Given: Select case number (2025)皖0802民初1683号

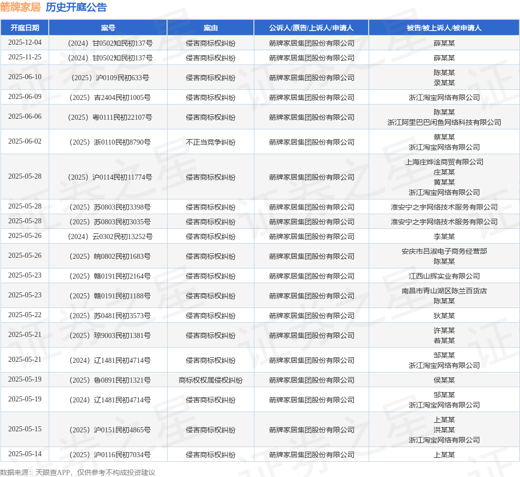Looking at the screenshot, I should tap(110, 256).
